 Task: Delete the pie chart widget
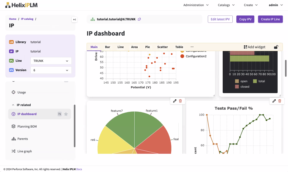coord(180,101)
